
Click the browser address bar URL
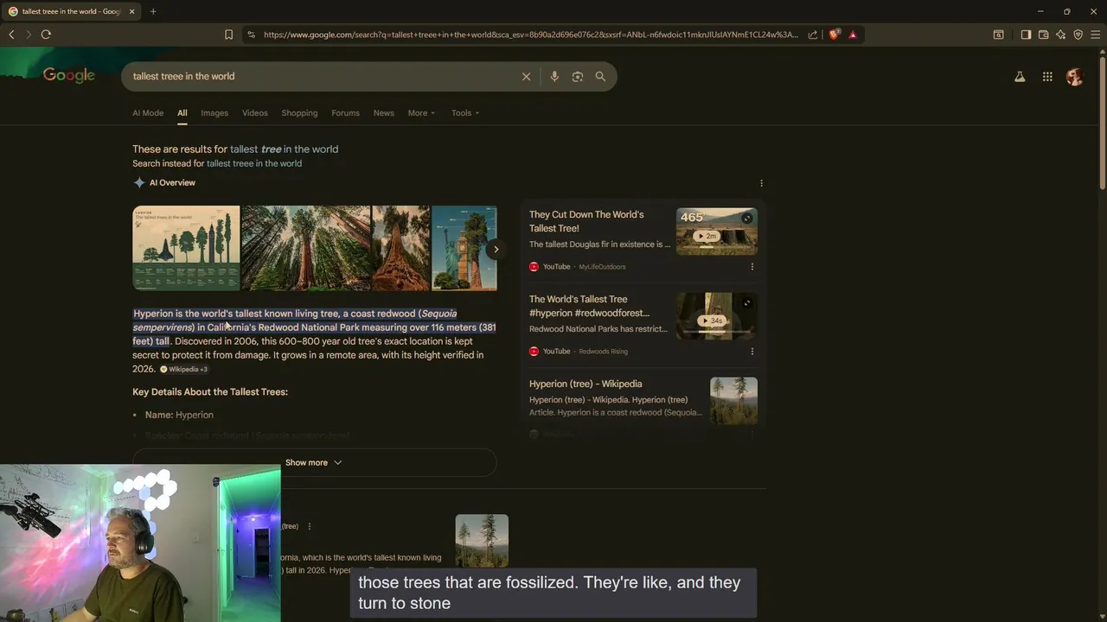530,35
